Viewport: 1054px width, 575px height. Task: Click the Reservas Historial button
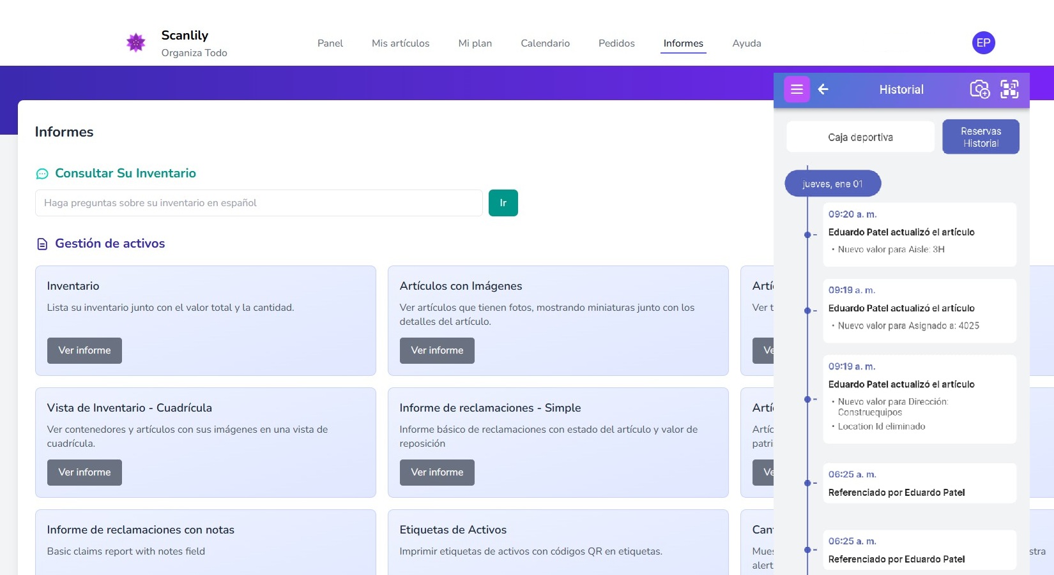click(981, 137)
